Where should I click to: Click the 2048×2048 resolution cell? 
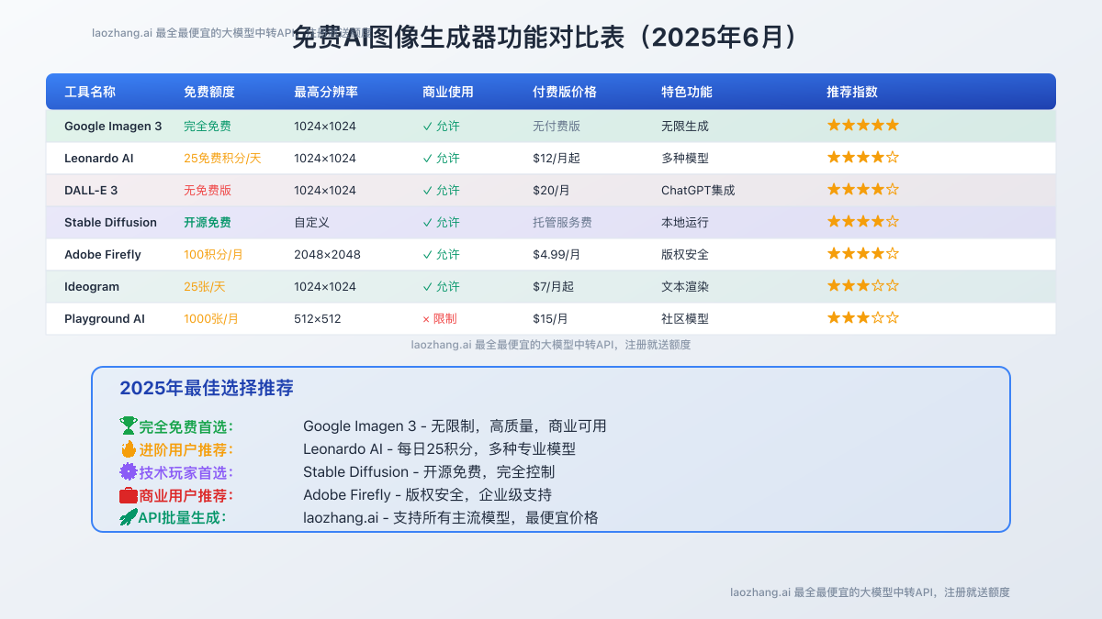point(327,254)
